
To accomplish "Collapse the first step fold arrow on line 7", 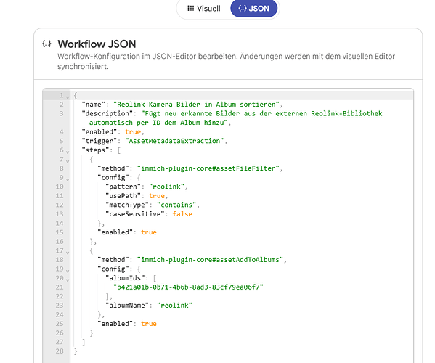I will pyautogui.click(x=68, y=161).
